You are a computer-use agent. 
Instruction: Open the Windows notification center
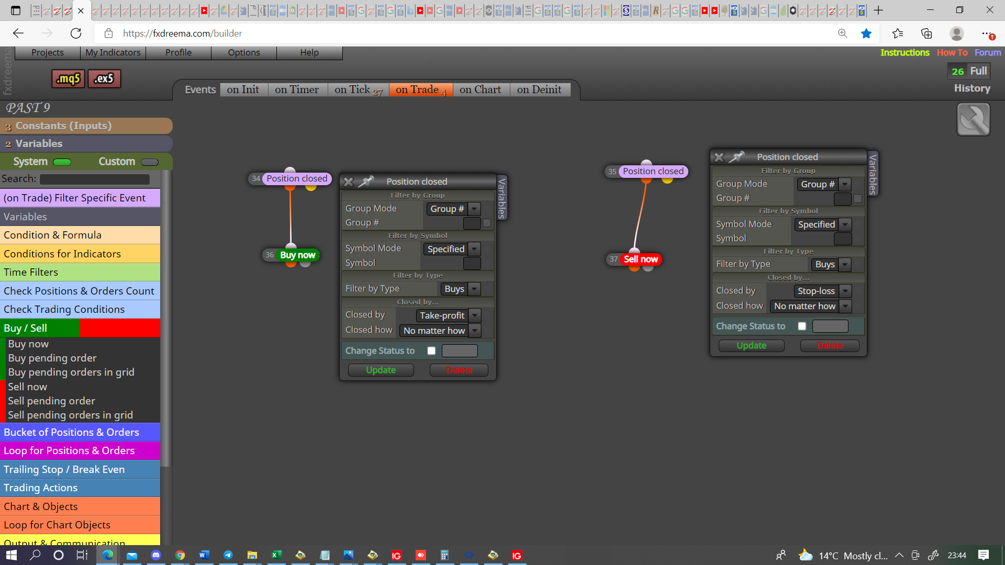(984, 555)
